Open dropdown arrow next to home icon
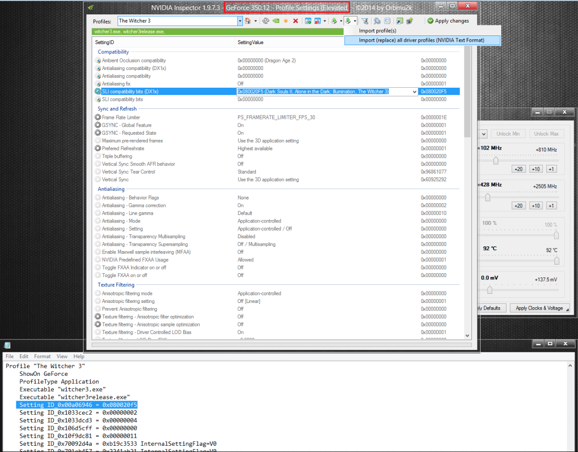The image size is (578, 452). (255, 21)
